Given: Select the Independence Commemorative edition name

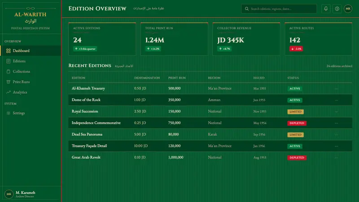Looking at the screenshot, I should (x=96, y=123).
